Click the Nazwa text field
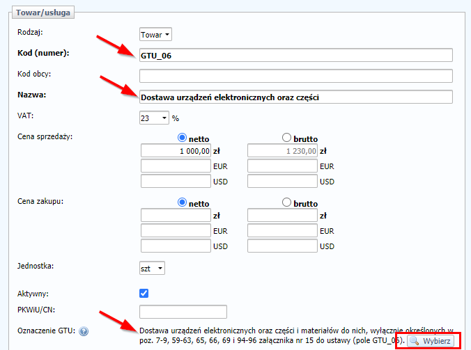 point(296,97)
